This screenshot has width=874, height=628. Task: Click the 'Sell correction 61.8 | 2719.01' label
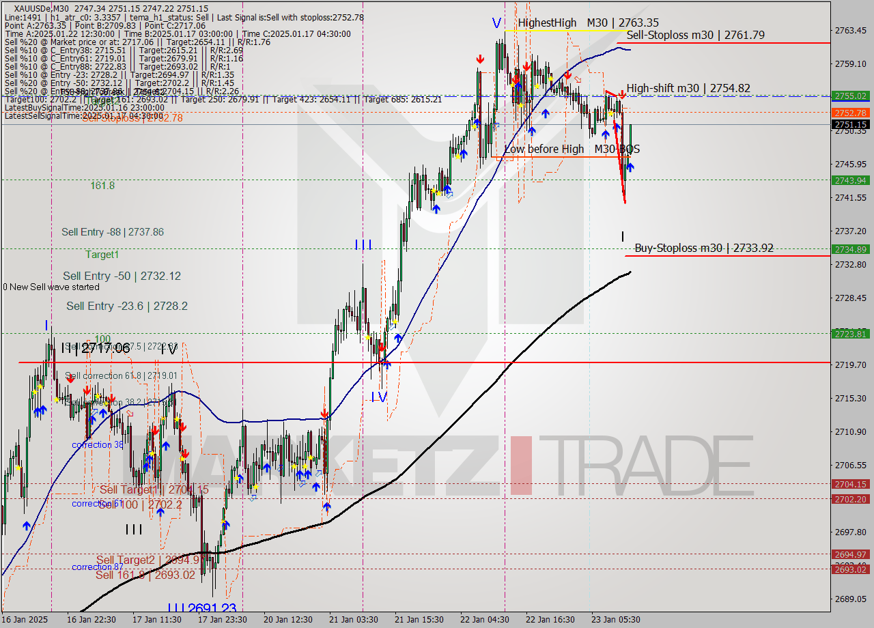tap(121, 375)
